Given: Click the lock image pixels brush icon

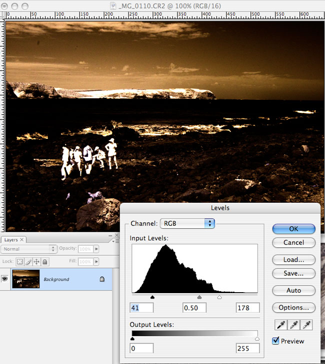Looking at the screenshot, I should pyautogui.click(x=28, y=261).
